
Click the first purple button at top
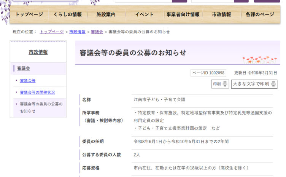(179, 1)
